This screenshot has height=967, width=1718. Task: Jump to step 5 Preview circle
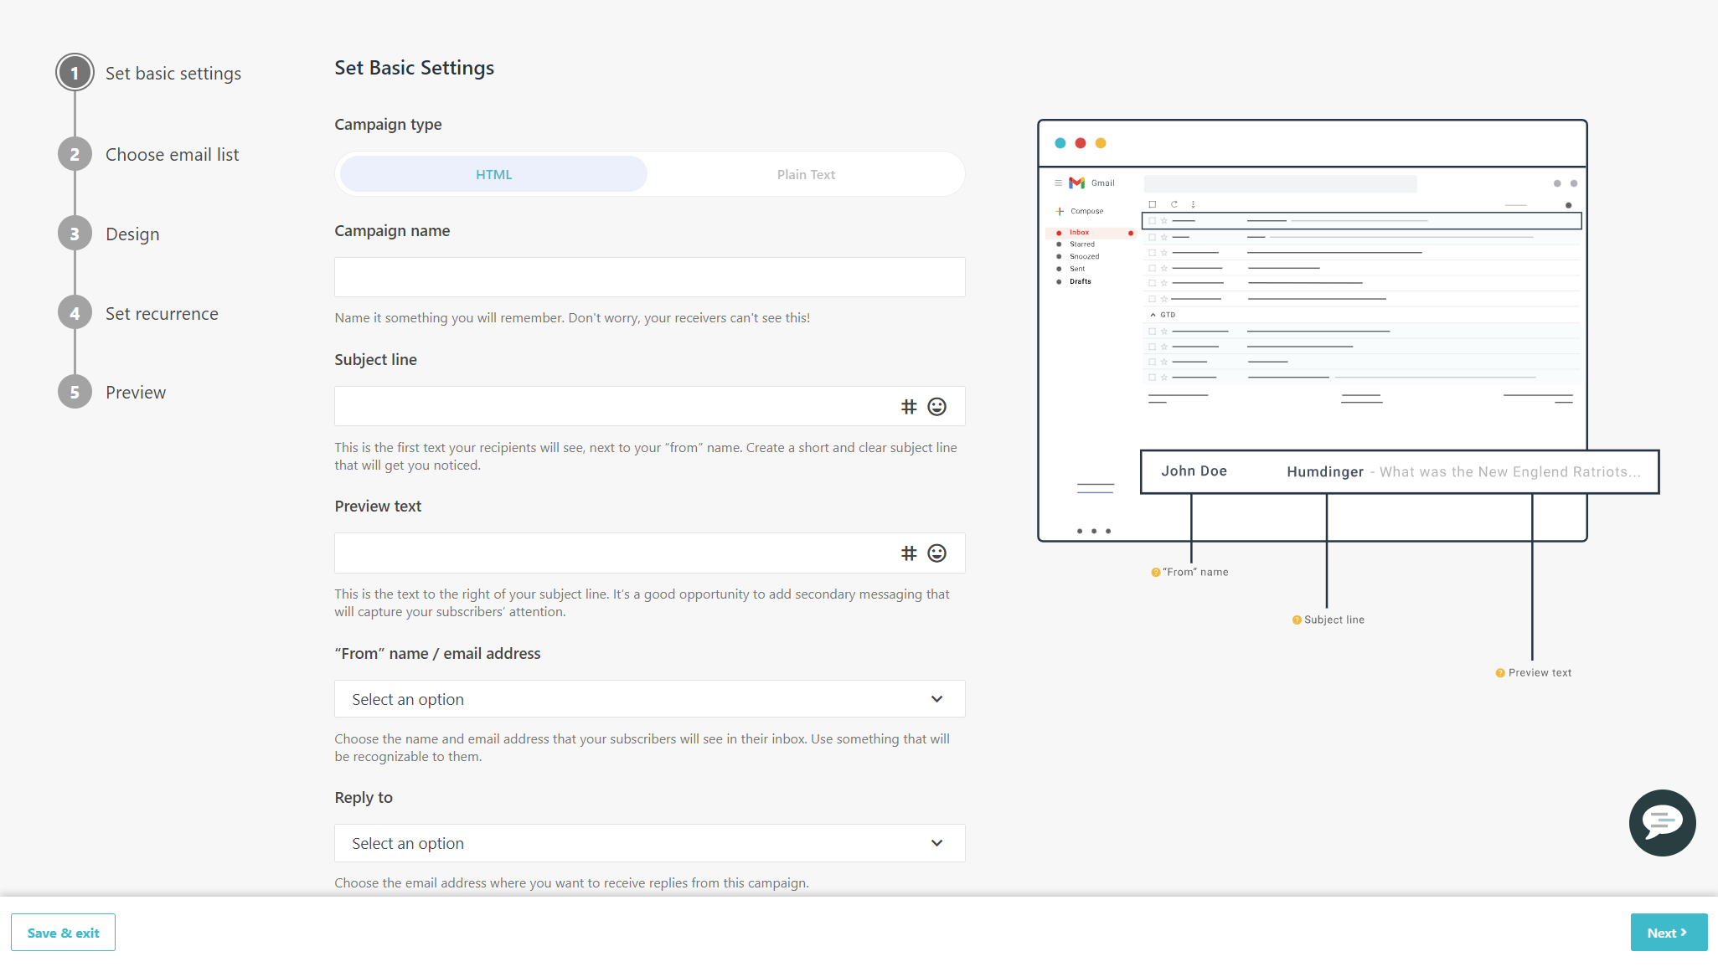tap(75, 391)
